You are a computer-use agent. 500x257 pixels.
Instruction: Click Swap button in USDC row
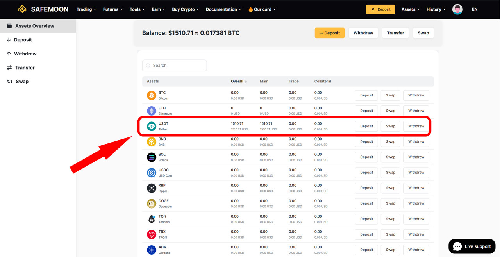click(391, 173)
